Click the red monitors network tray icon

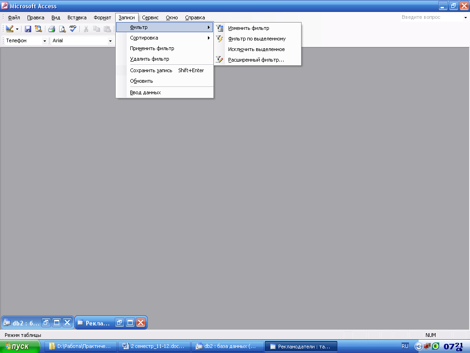tap(427, 346)
